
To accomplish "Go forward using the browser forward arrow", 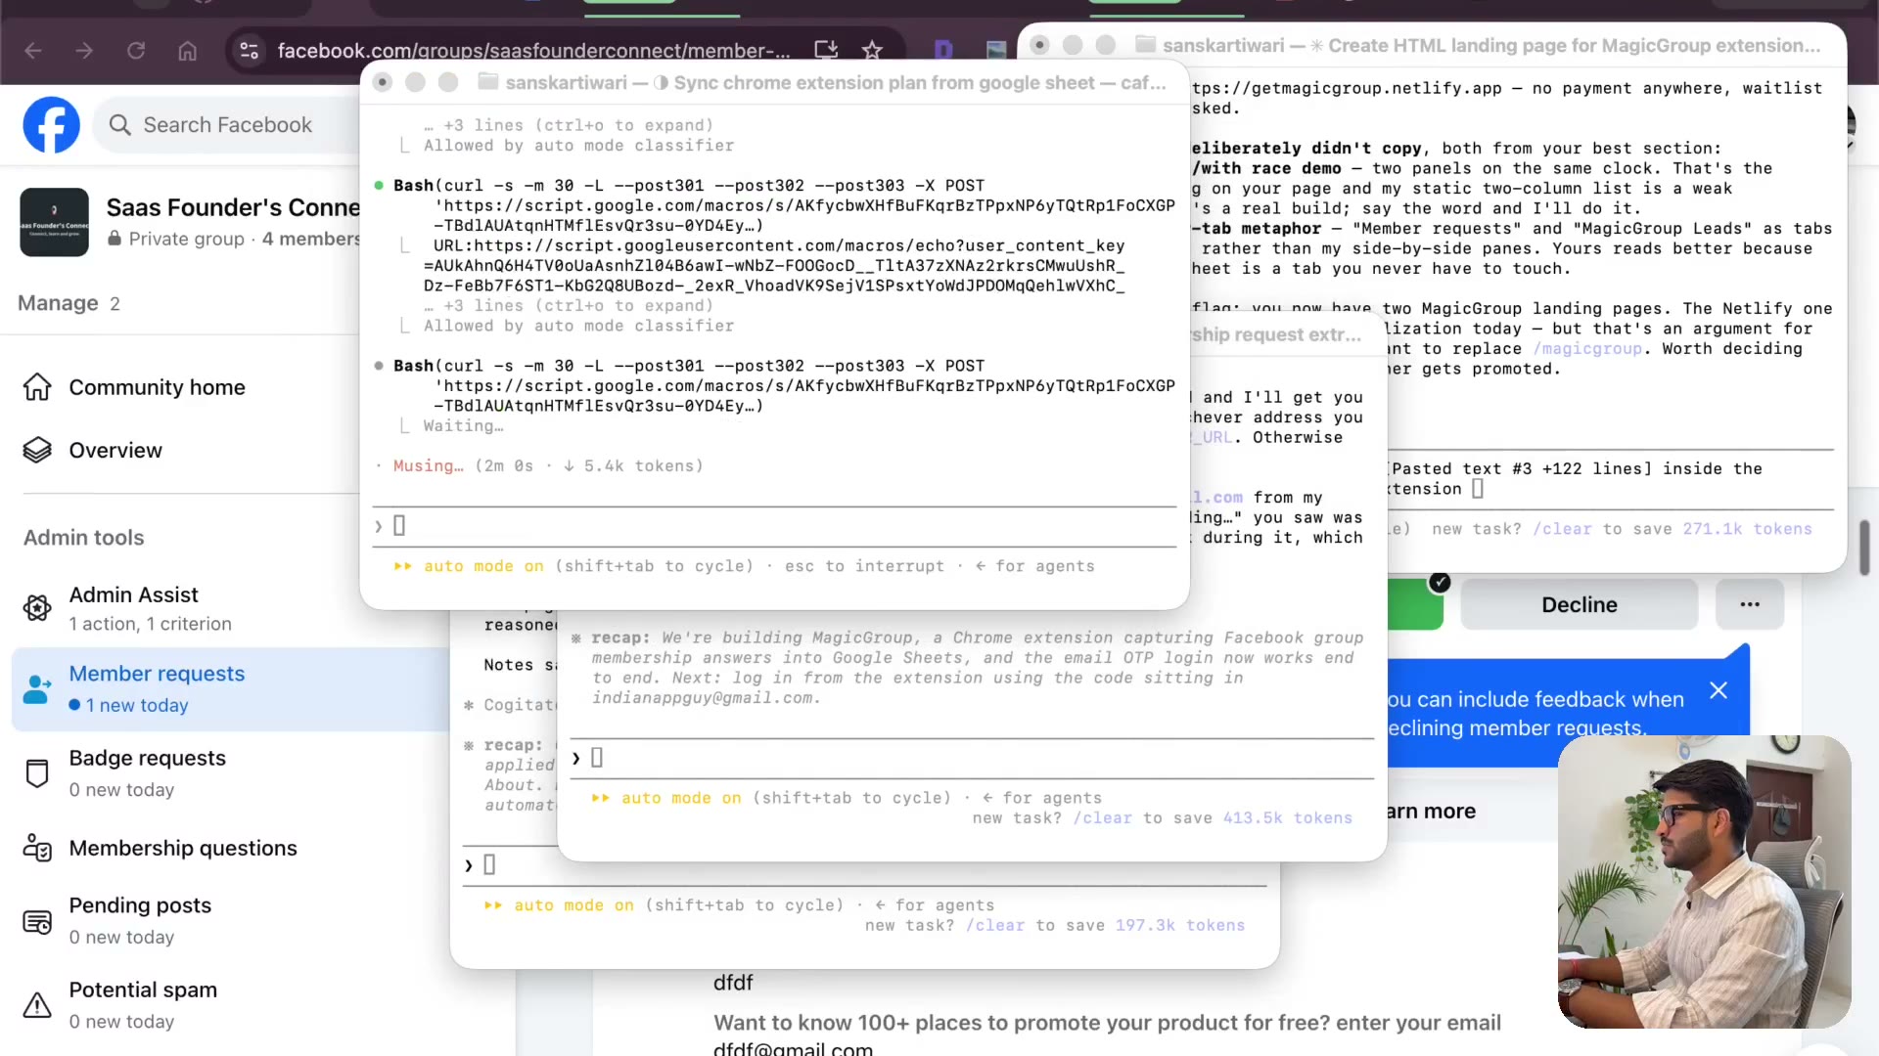I will coord(84,50).
